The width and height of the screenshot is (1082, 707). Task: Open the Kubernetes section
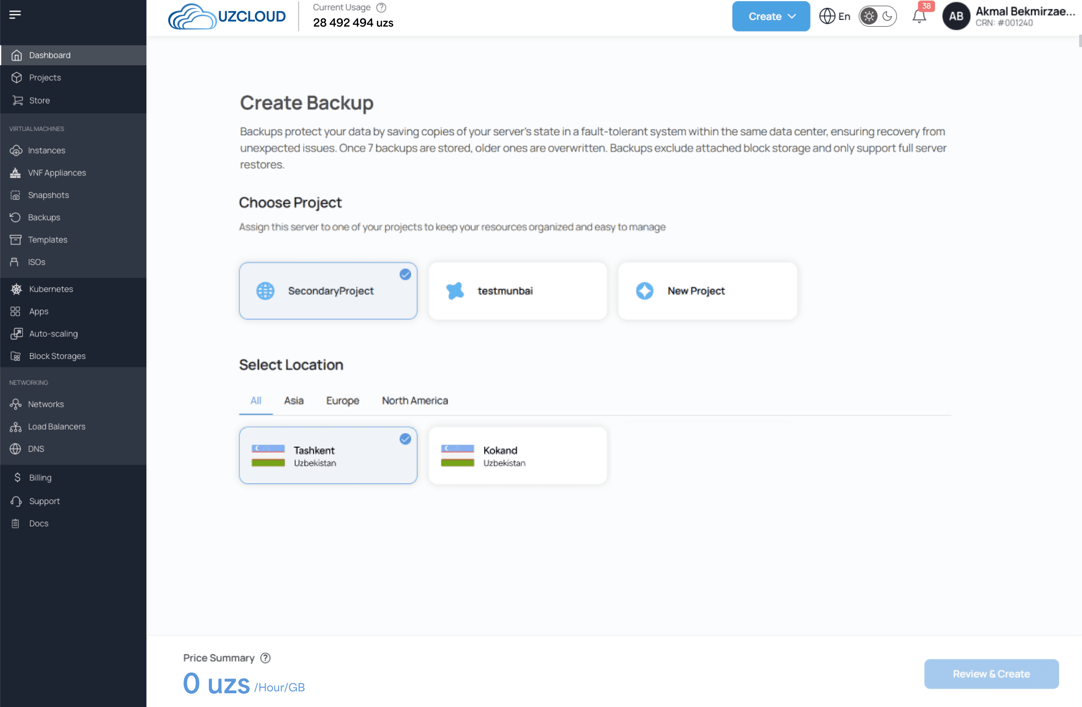click(51, 289)
